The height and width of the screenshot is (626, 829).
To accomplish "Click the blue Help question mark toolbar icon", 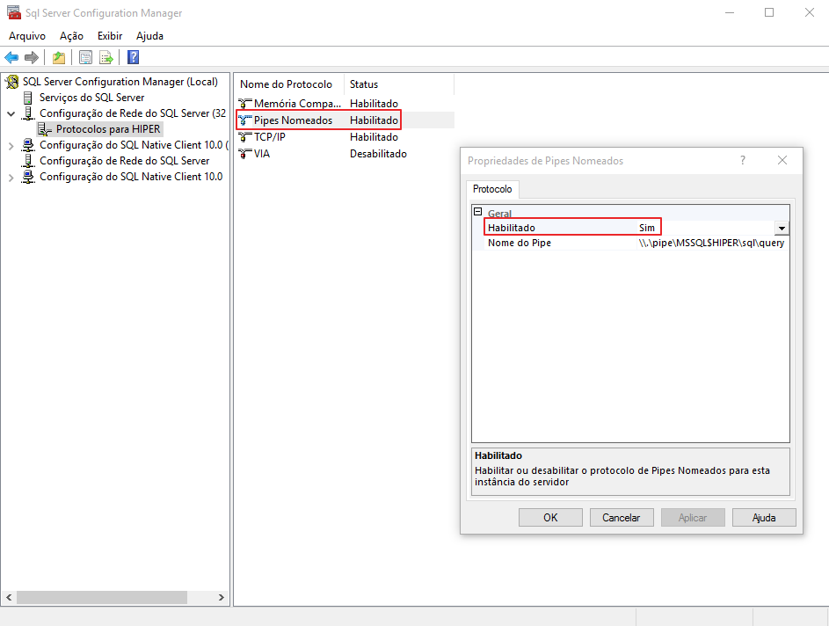I will 133,58.
